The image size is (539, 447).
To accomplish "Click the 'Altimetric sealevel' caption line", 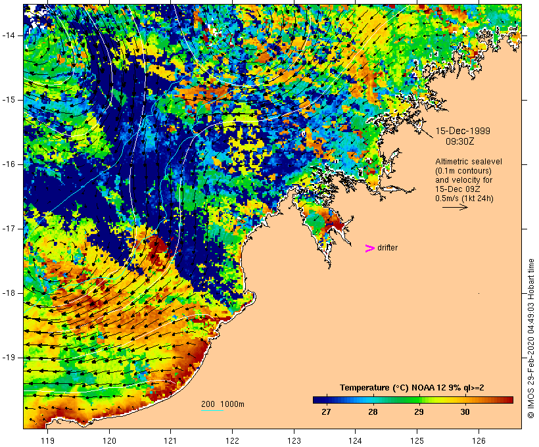I will [469, 162].
